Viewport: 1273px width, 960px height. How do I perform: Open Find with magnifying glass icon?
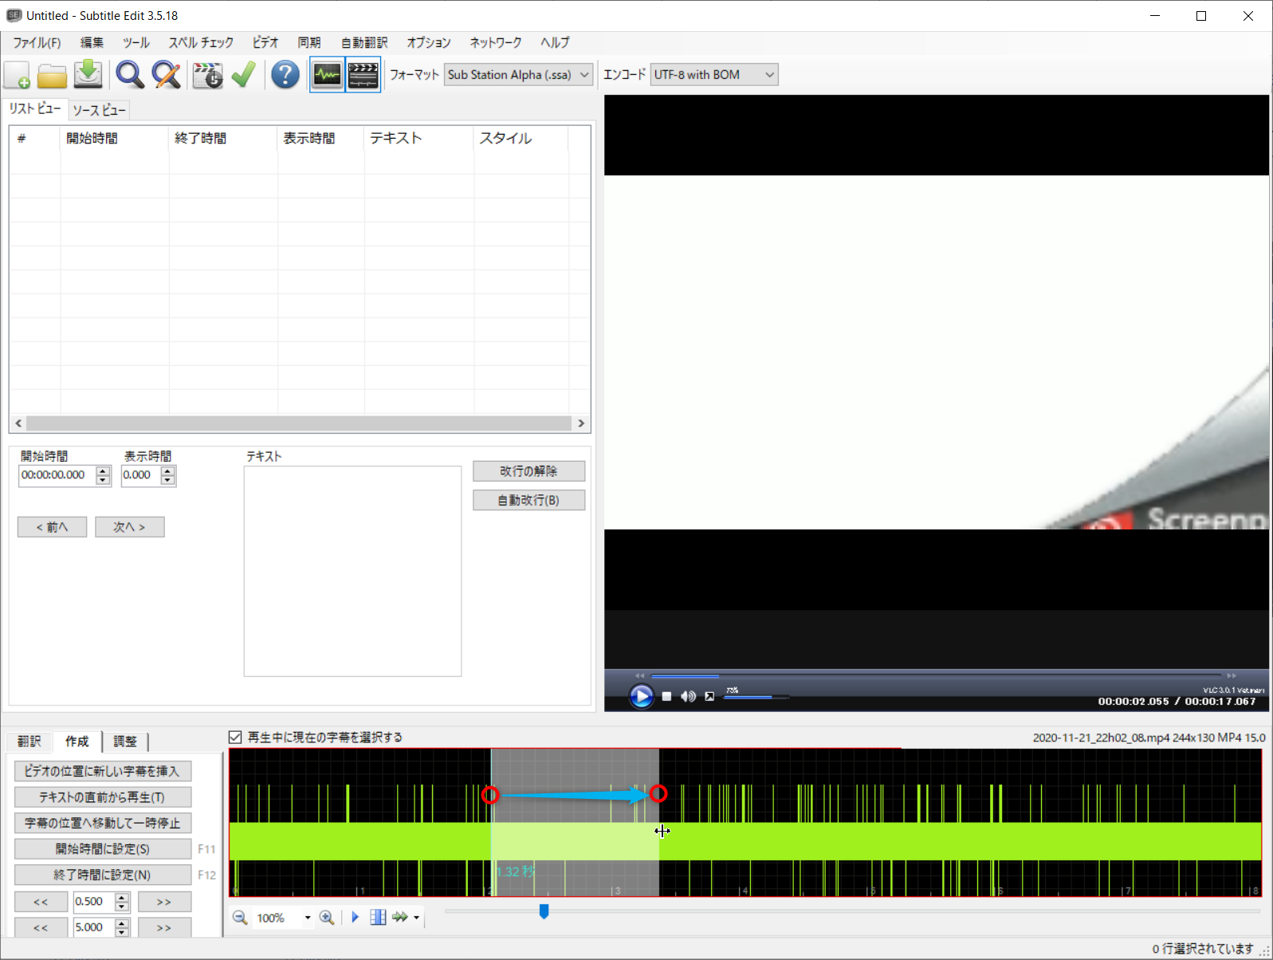pyautogui.click(x=130, y=75)
